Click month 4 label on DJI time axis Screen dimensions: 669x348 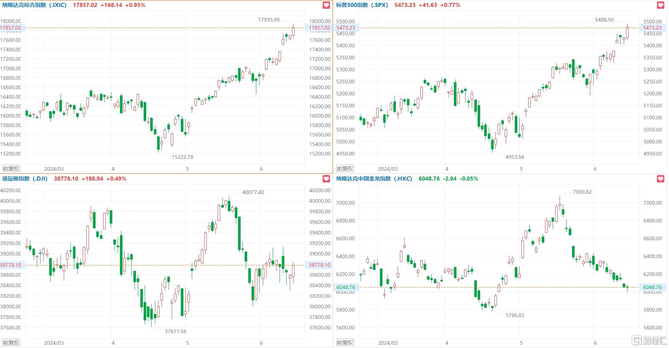point(113,343)
